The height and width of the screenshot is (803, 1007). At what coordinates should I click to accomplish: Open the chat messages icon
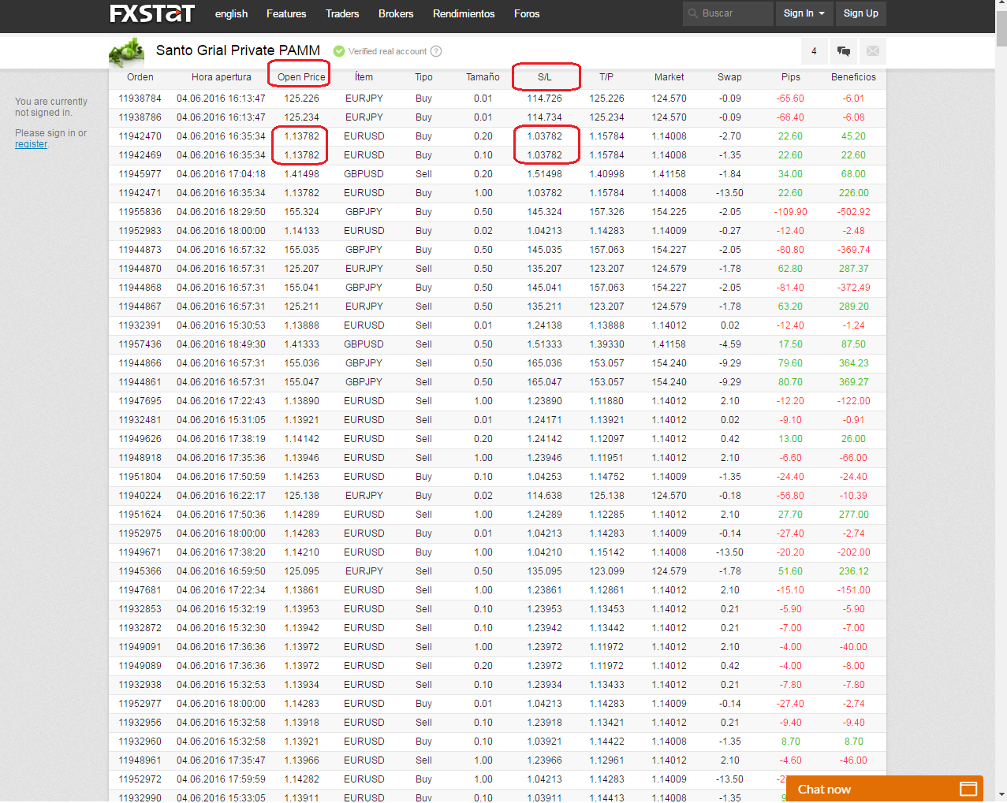[844, 51]
